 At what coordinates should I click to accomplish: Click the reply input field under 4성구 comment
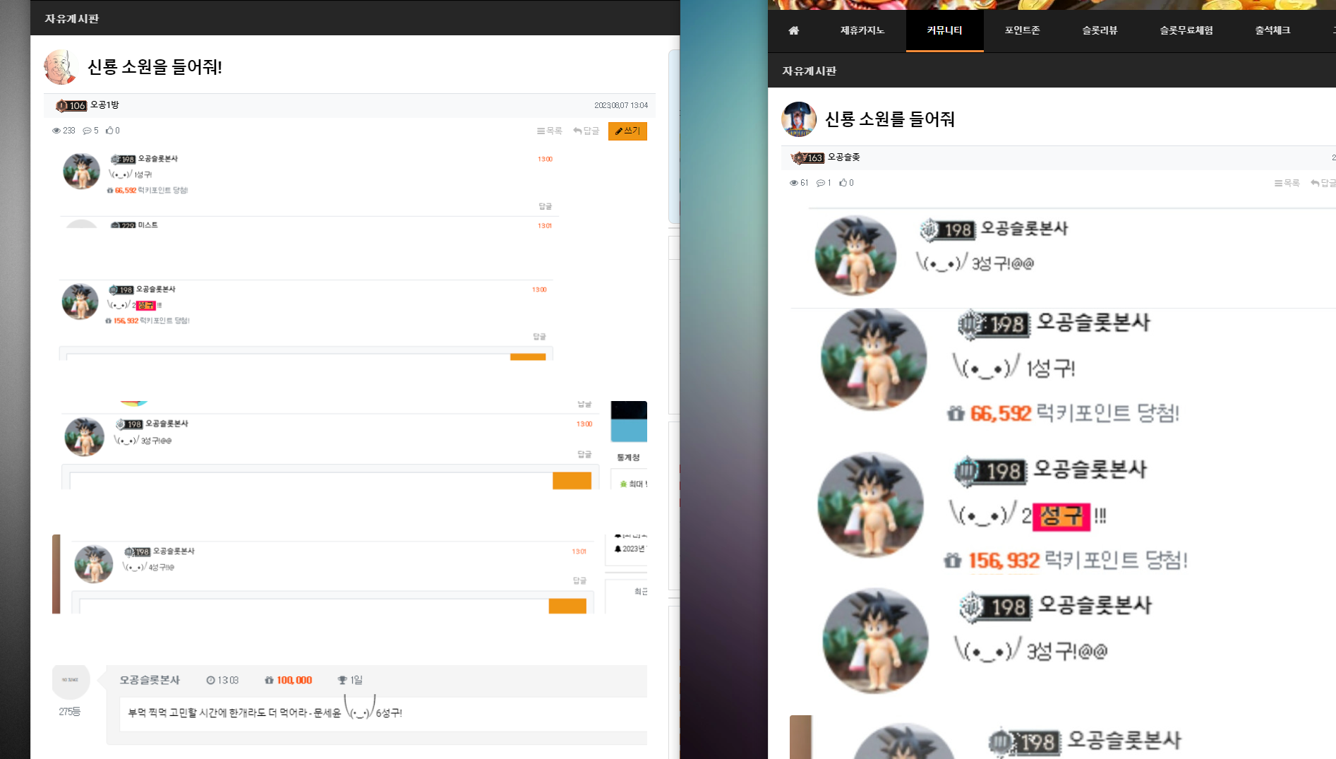[x=313, y=606]
